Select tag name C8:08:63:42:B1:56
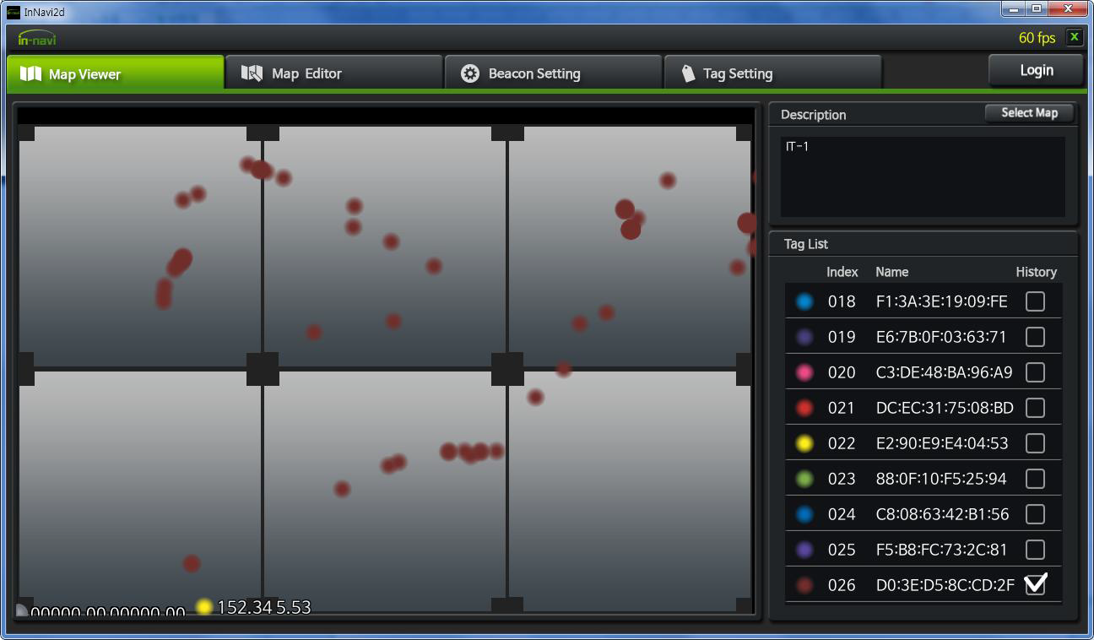Screen dimensions: 1094x640 pos(943,514)
